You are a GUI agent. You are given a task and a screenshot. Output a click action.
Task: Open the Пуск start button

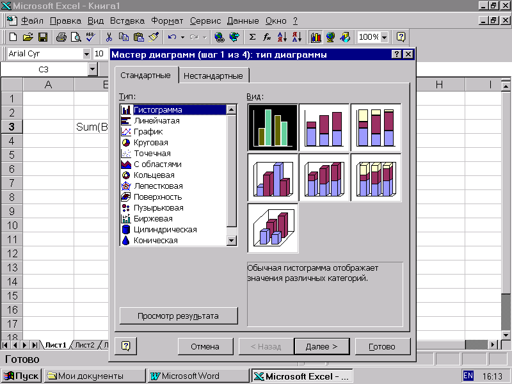22,376
